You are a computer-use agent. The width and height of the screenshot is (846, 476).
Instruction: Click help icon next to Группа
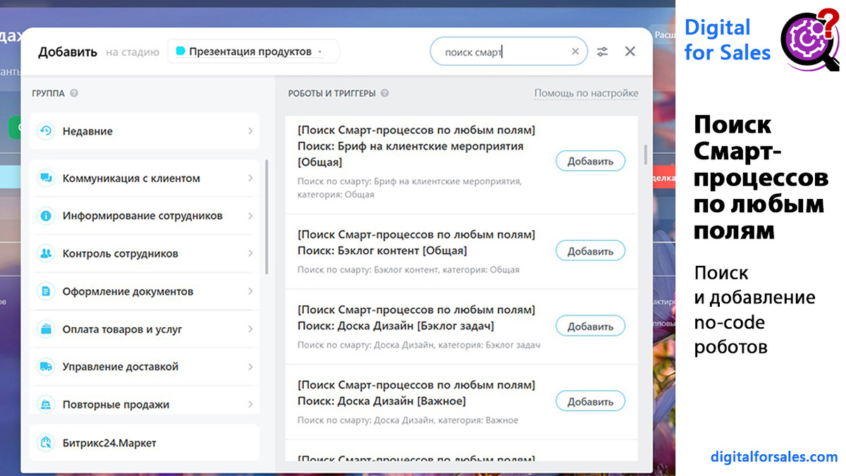click(x=74, y=93)
